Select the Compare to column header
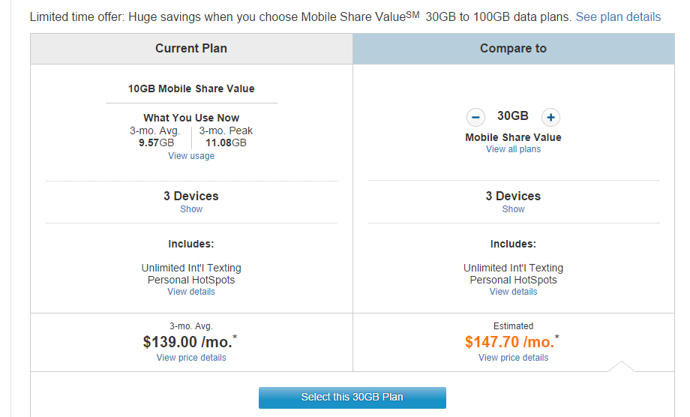690x417 pixels. click(513, 49)
